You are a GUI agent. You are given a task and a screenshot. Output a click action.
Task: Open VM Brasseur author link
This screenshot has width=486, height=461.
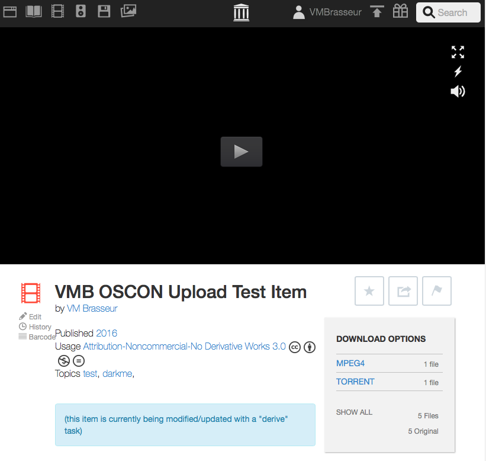click(92, 308)
